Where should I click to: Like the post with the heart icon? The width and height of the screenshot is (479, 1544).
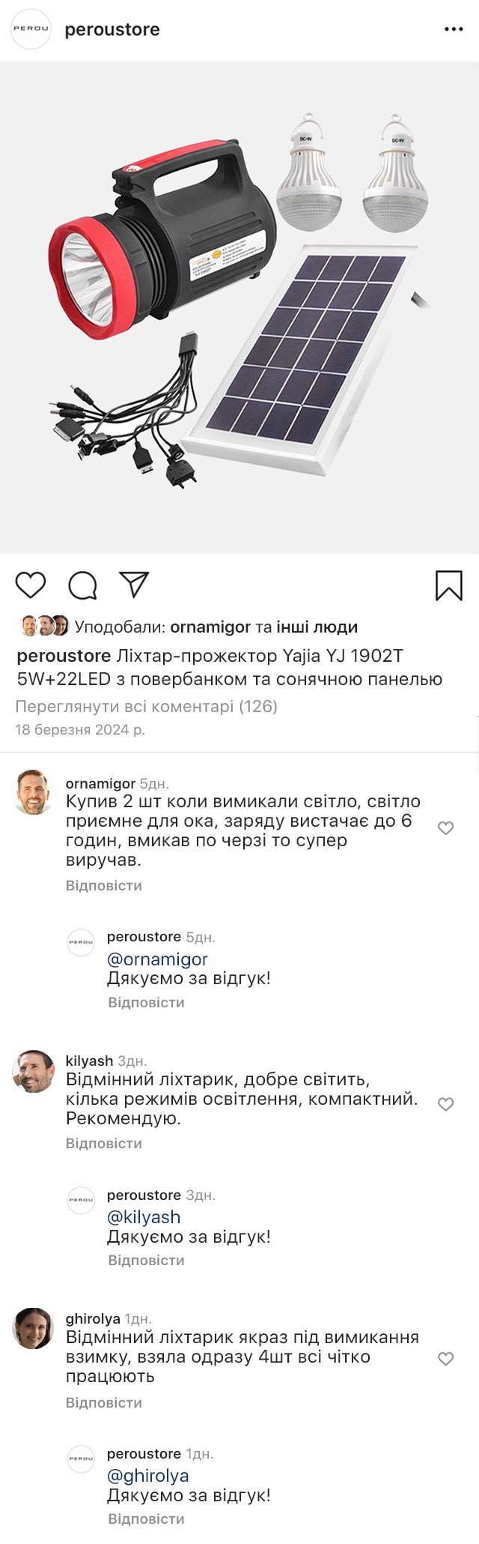pos(31,585)
